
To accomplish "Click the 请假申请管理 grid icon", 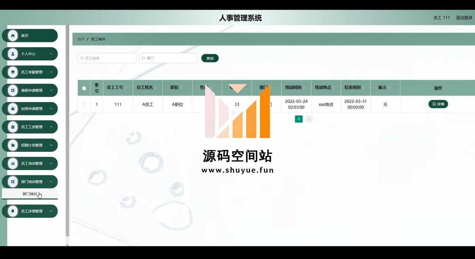I will 13,91.
